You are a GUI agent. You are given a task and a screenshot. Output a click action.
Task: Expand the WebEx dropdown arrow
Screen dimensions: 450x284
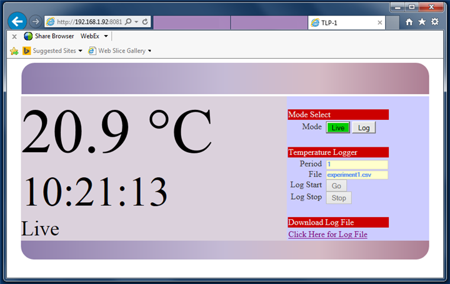106,36
